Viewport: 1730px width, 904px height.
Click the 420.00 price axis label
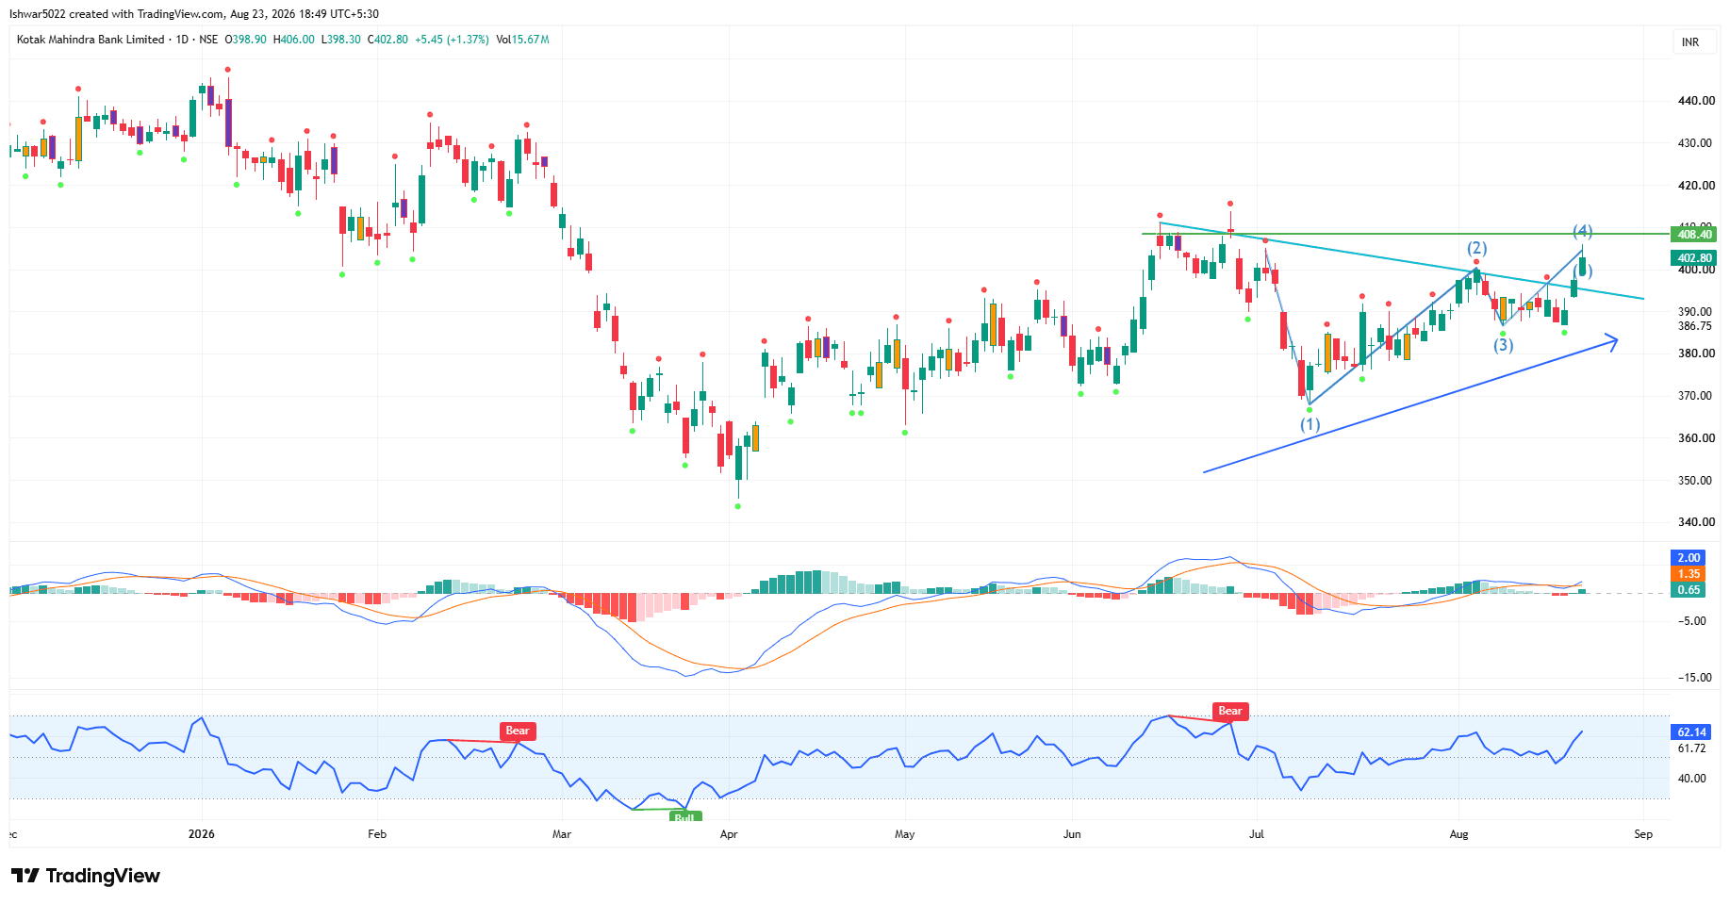pyautogui.click(x=1697, y=186)
